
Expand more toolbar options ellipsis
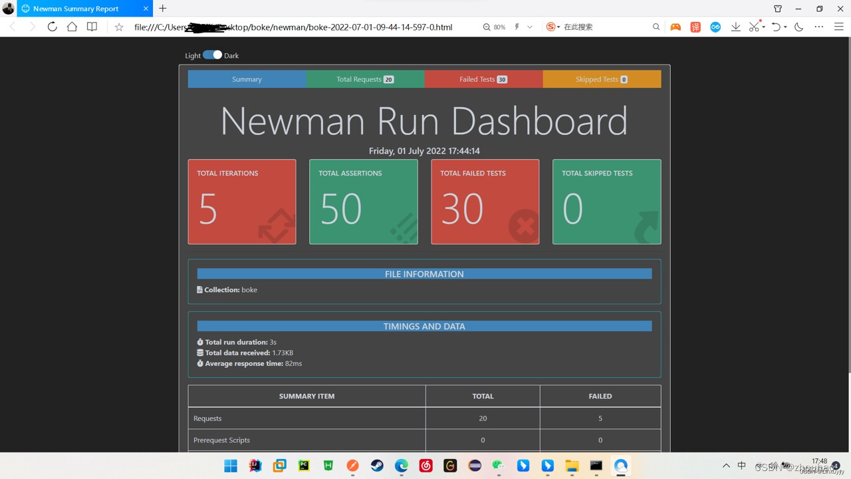[x=819, y=27]
